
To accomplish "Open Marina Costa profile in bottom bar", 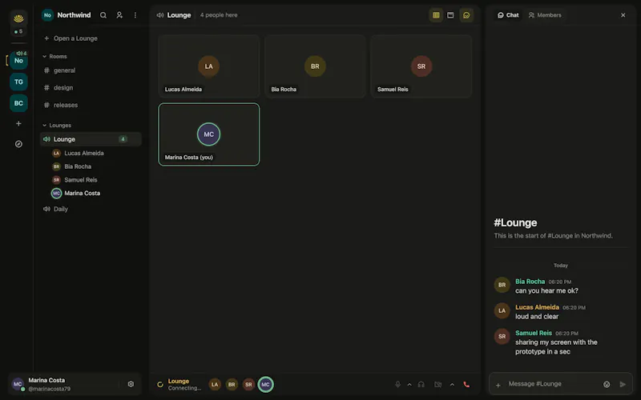I will tap(41, 384).
